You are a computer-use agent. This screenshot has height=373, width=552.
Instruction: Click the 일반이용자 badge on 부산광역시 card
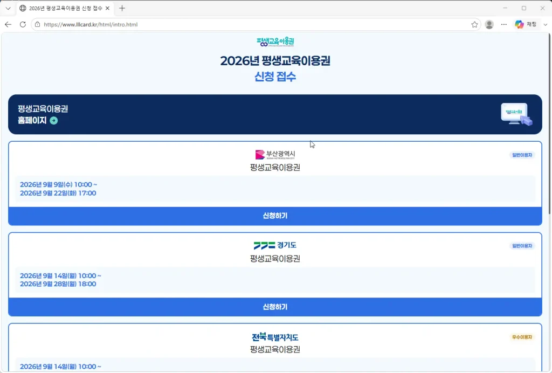point(522,155)
